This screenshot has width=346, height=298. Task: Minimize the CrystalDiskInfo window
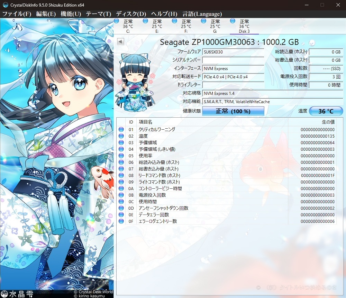(x=307, y=5)
